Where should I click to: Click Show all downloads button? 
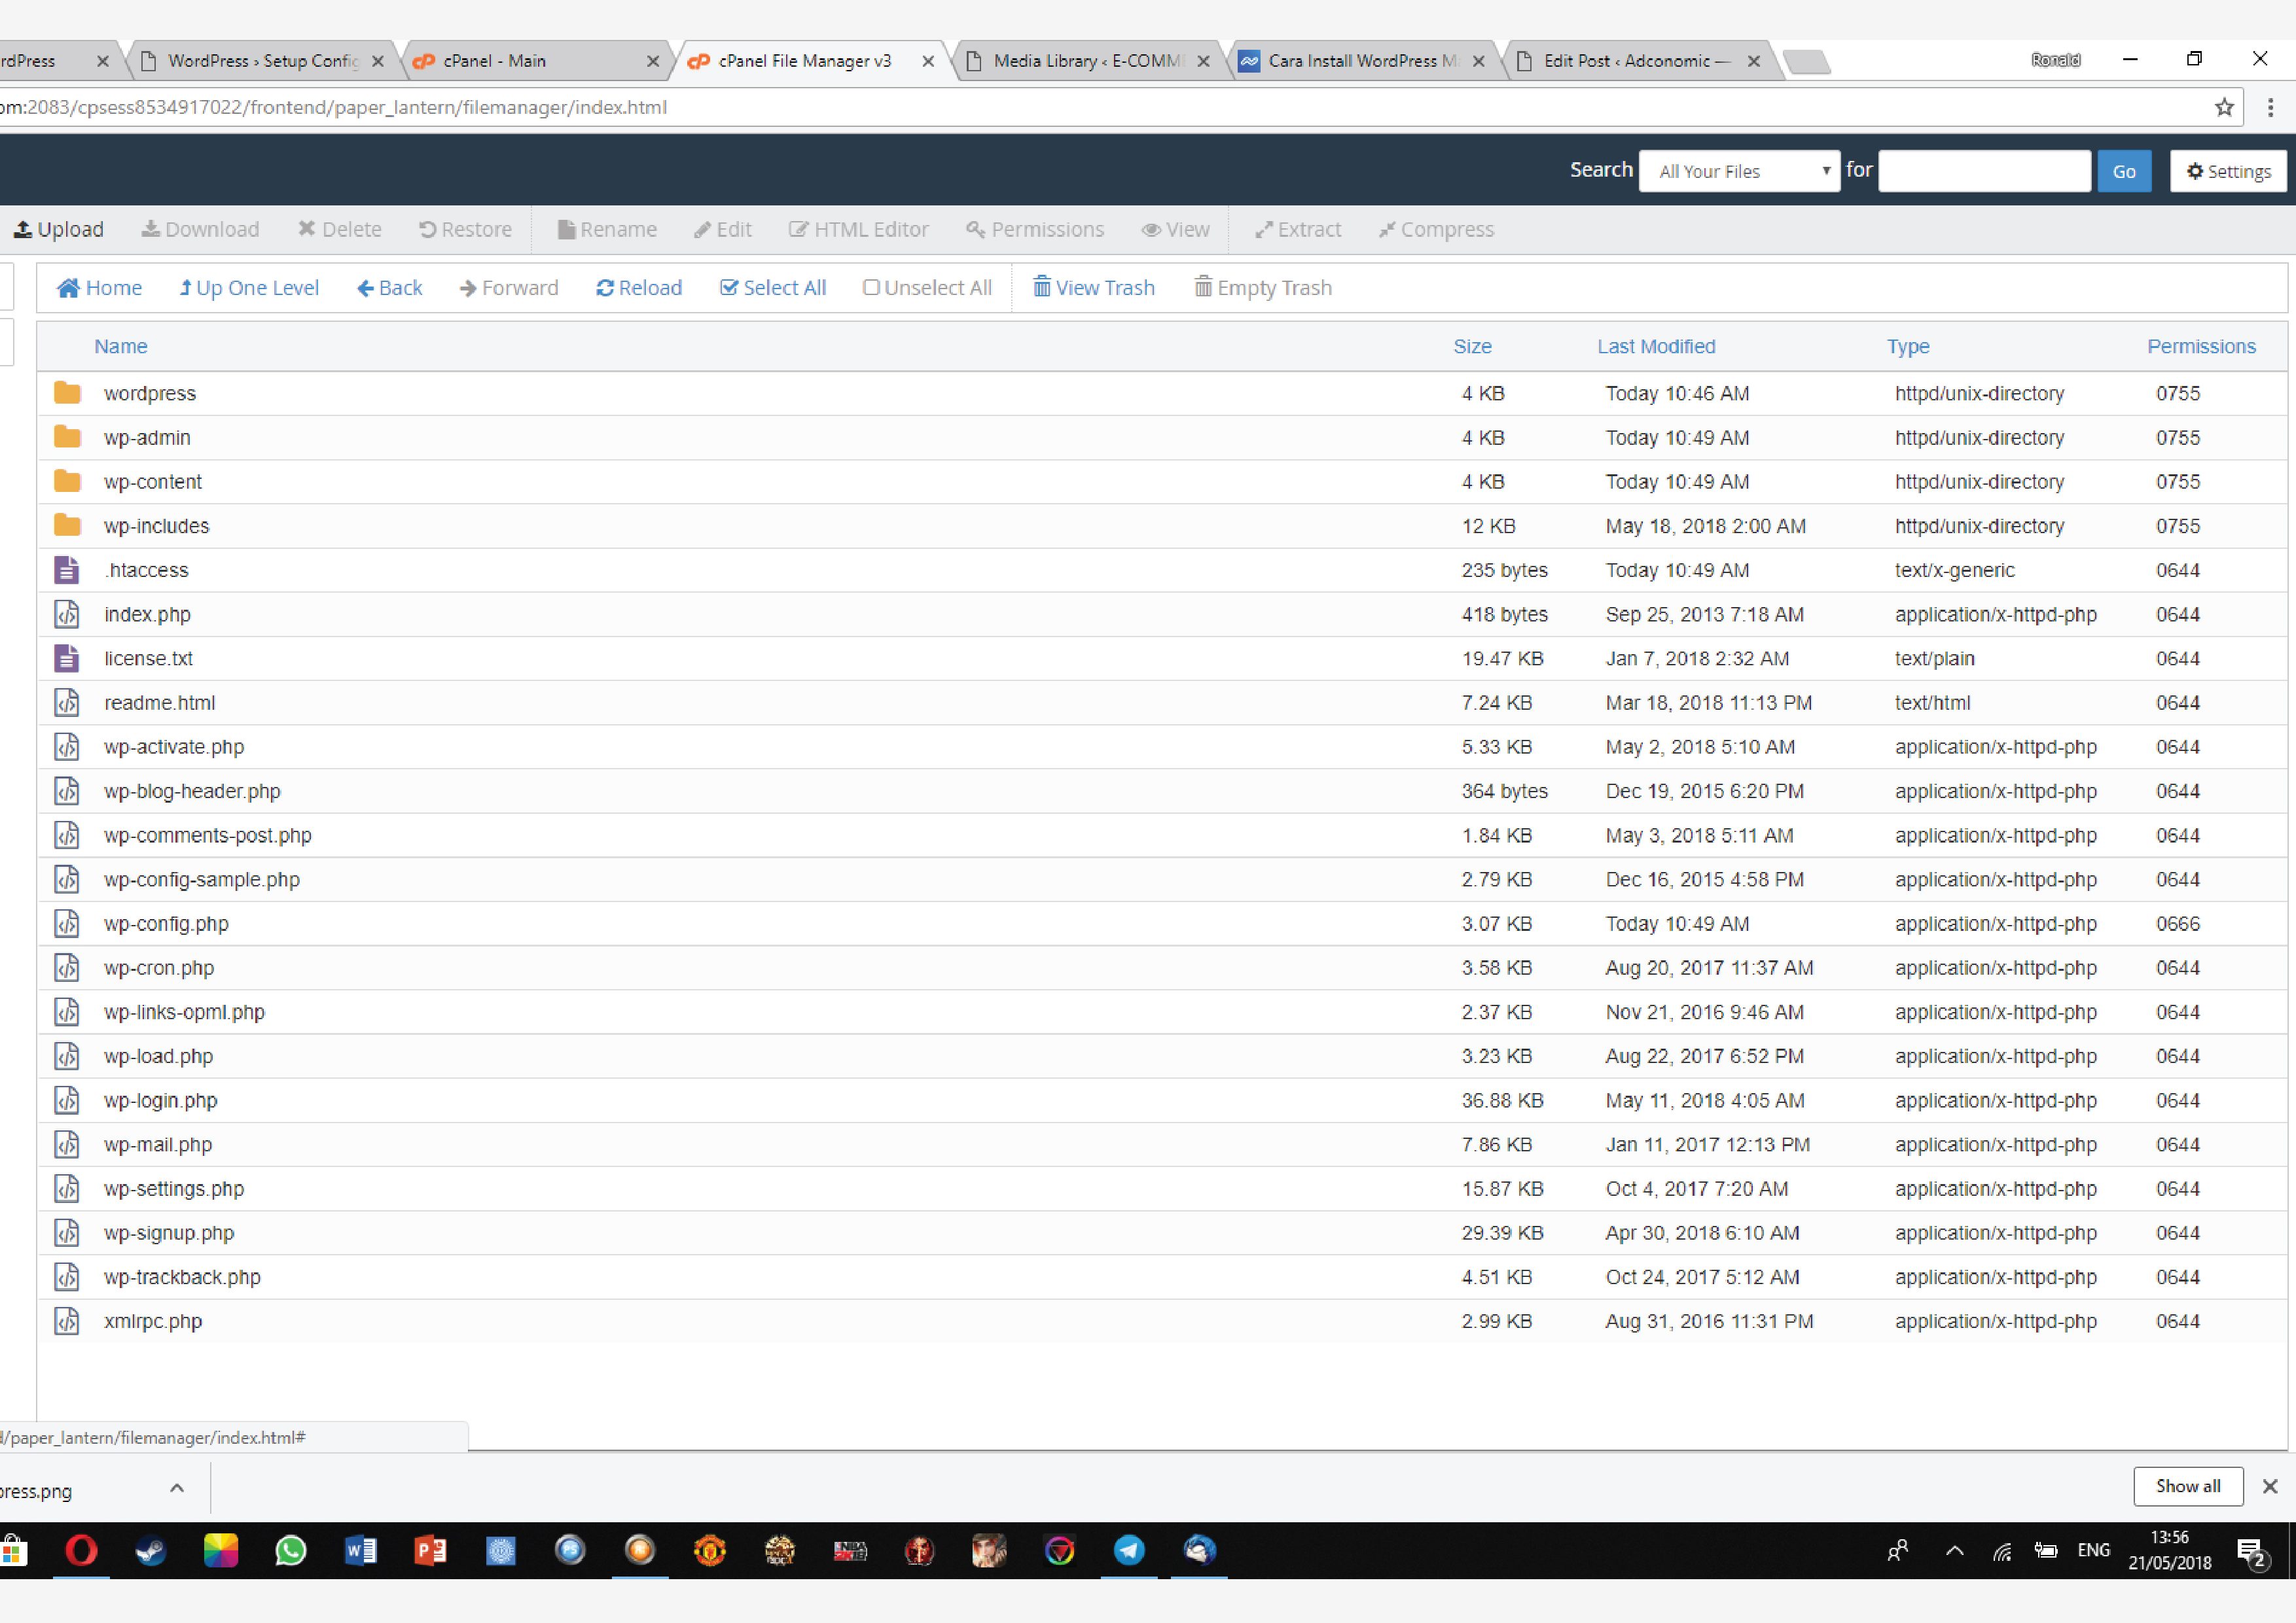pos(2188,1486)
